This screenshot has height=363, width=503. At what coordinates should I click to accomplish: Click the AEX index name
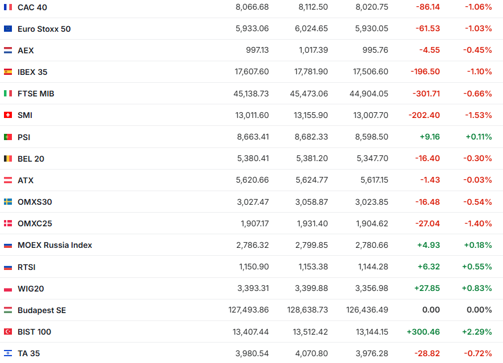click(26, 50)
